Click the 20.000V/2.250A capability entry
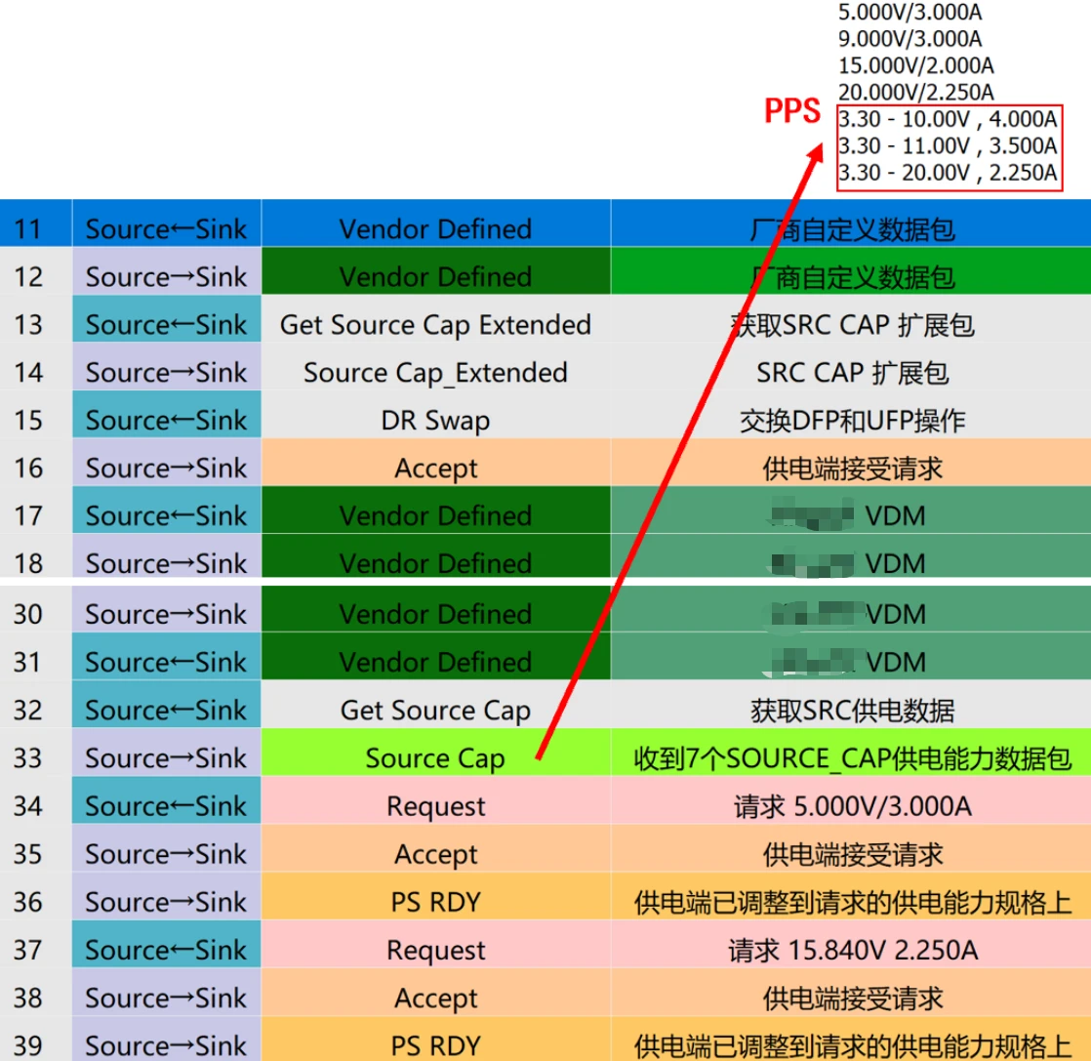 coord(915,93)
